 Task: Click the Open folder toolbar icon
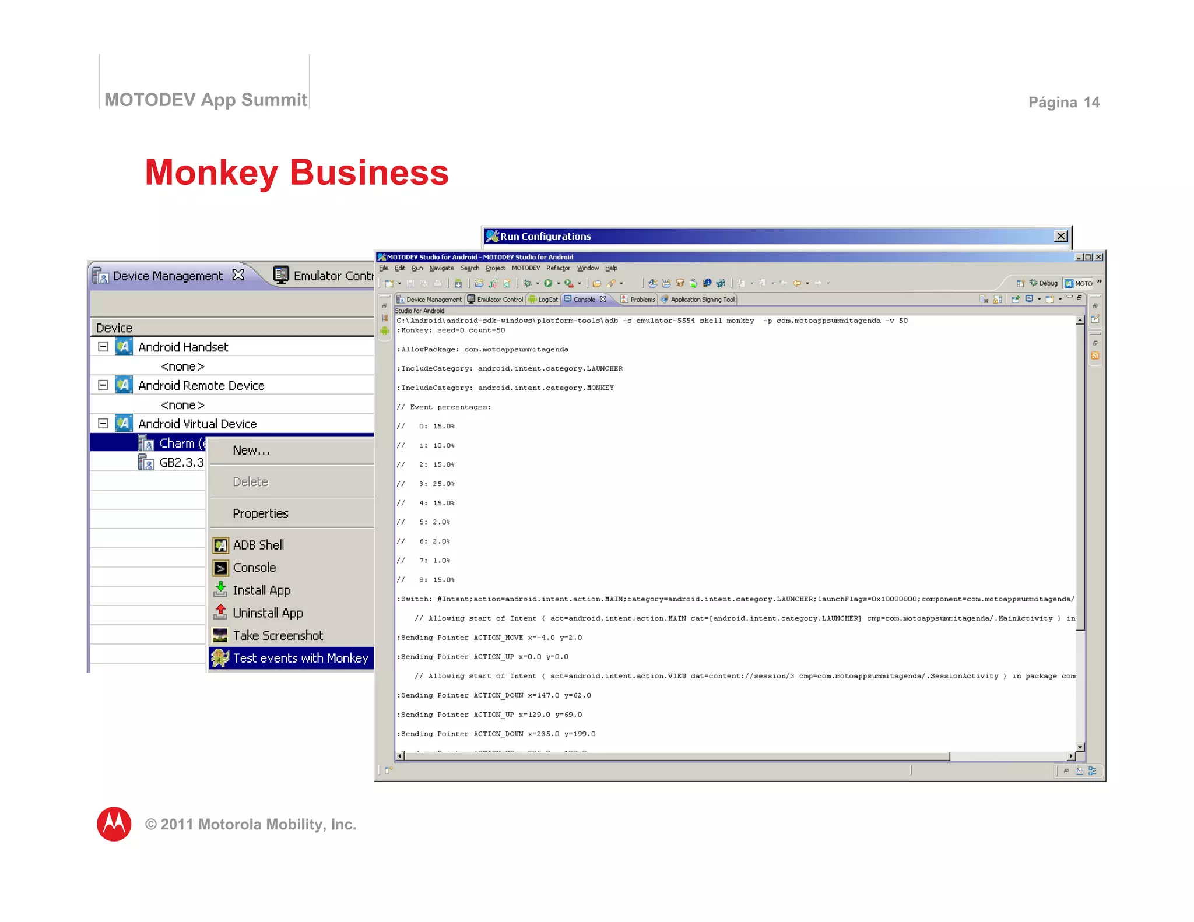[597, 284]
